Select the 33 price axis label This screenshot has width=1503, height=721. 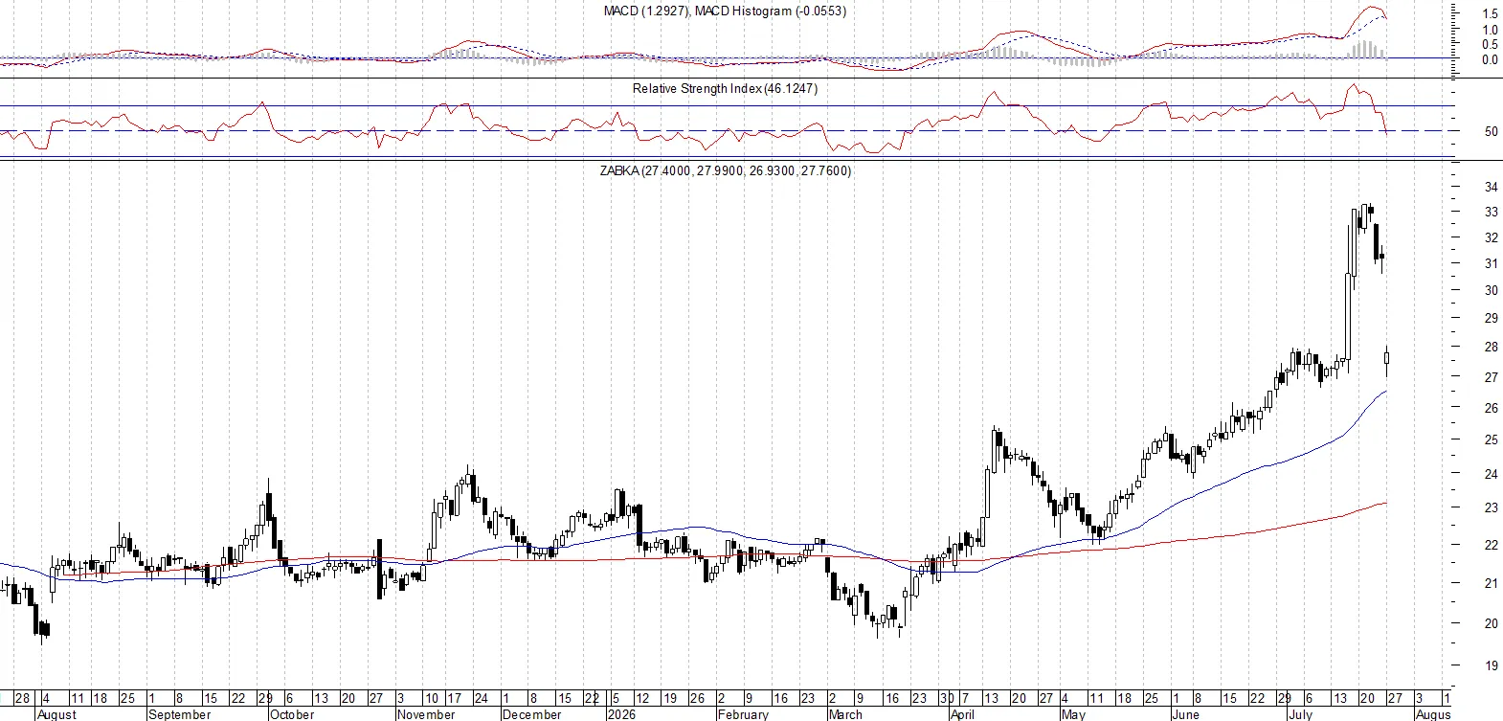pyautogui.click(x=1491, y=212)
